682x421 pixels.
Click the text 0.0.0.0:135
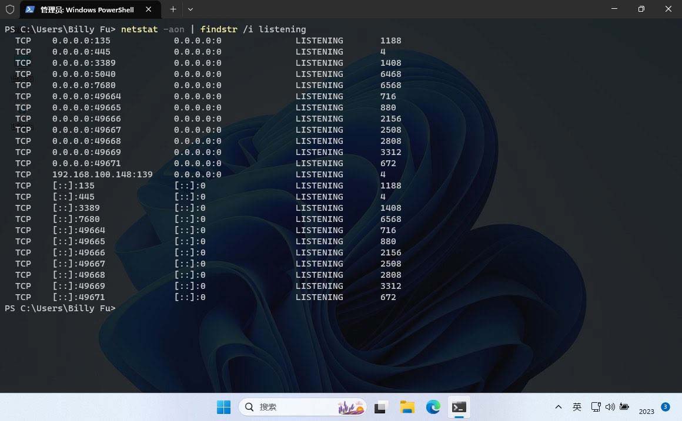click(x=81, y=41)
